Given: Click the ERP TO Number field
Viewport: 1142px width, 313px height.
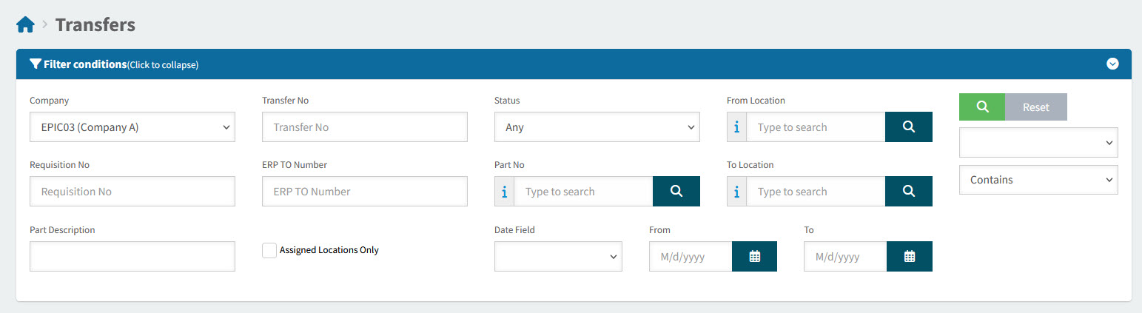Looking at the screenshot, I should click(x=365, y=192).
